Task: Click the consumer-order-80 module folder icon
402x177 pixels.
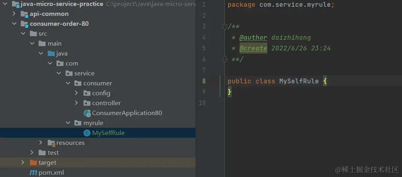Action: (x=24, y=24)
